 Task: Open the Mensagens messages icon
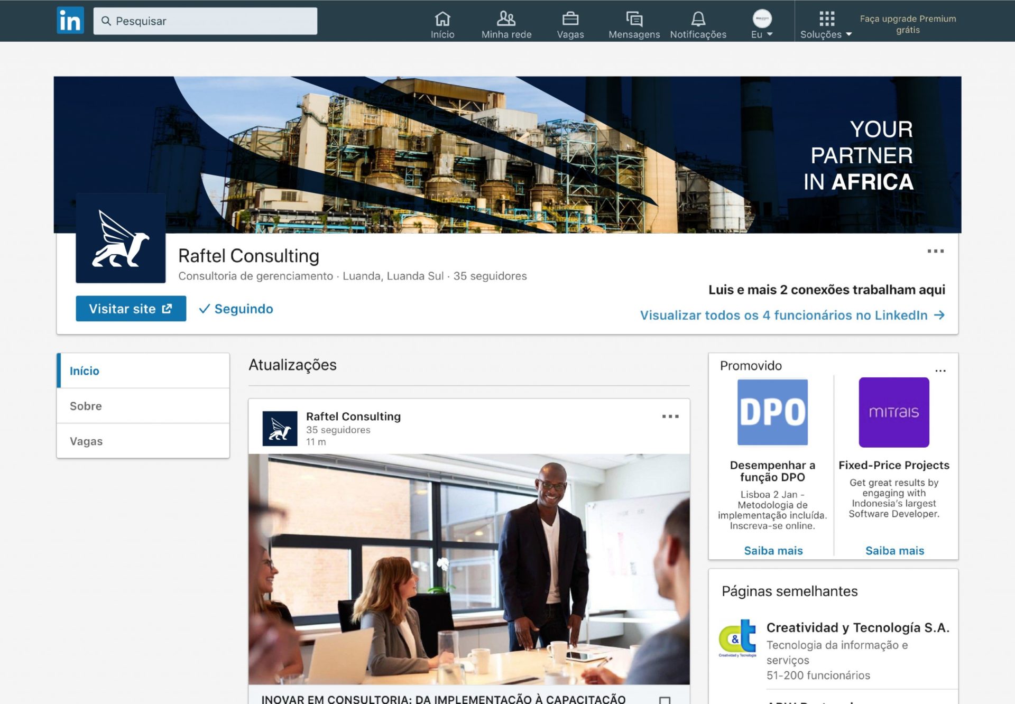point(634,19)
